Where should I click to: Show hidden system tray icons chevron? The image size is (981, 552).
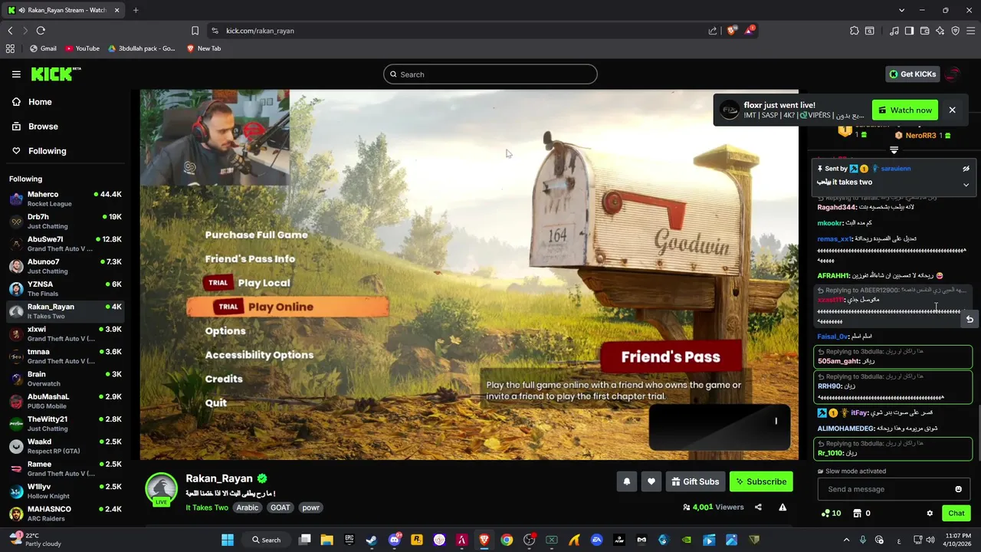(846, 540)
